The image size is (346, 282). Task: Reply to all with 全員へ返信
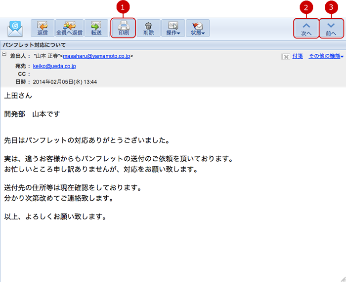click(69, 28)
